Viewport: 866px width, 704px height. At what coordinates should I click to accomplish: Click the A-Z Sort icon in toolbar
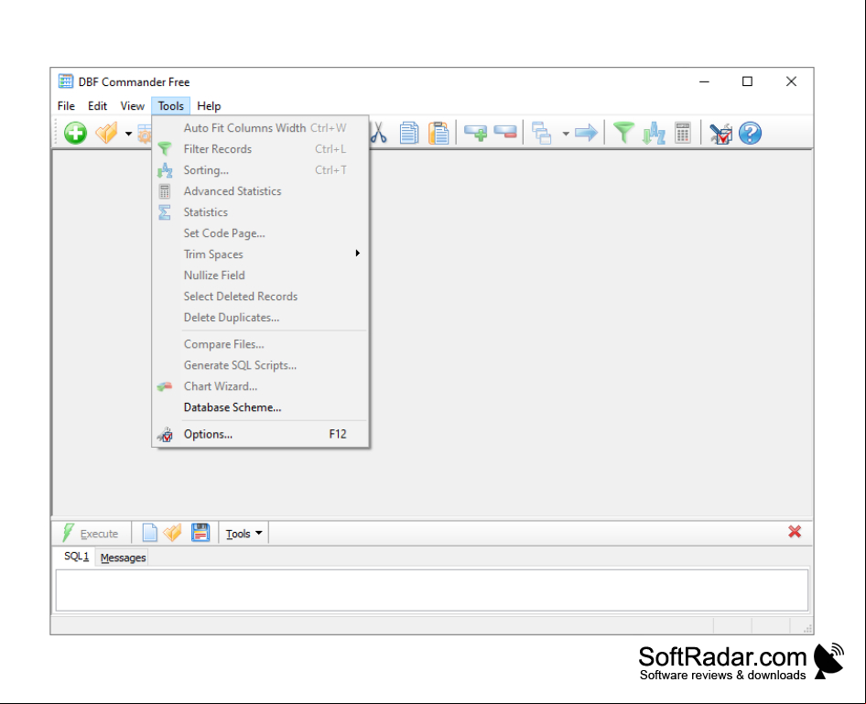tap(654, 133)
